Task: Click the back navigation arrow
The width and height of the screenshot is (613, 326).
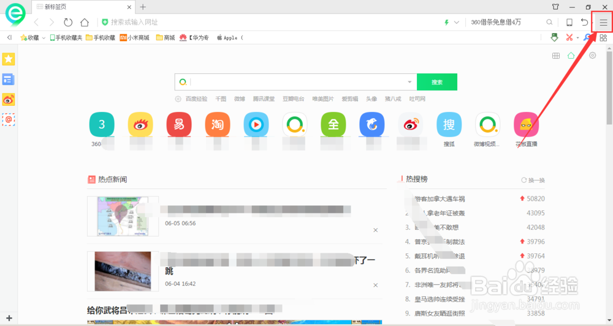Action: (x=36, y=22)
